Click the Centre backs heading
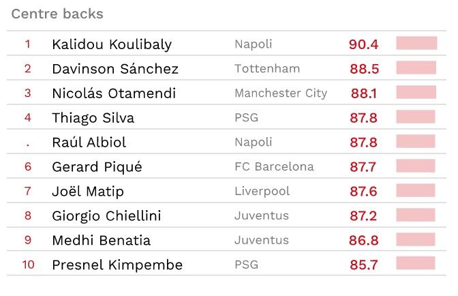The height and width of the screenshot is (296, 458). click(57, 14)
